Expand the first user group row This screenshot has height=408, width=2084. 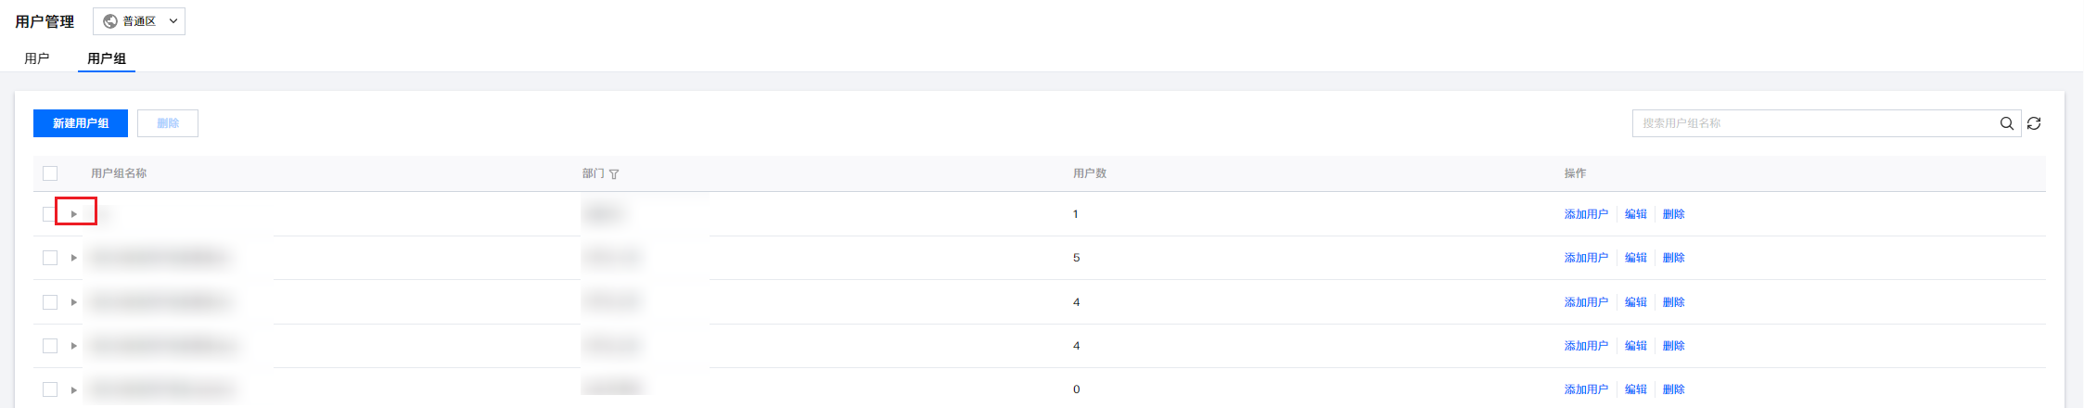(74, 214)
